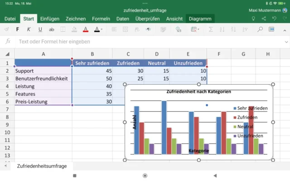Click the Neutral legend entry

(243, 127)
